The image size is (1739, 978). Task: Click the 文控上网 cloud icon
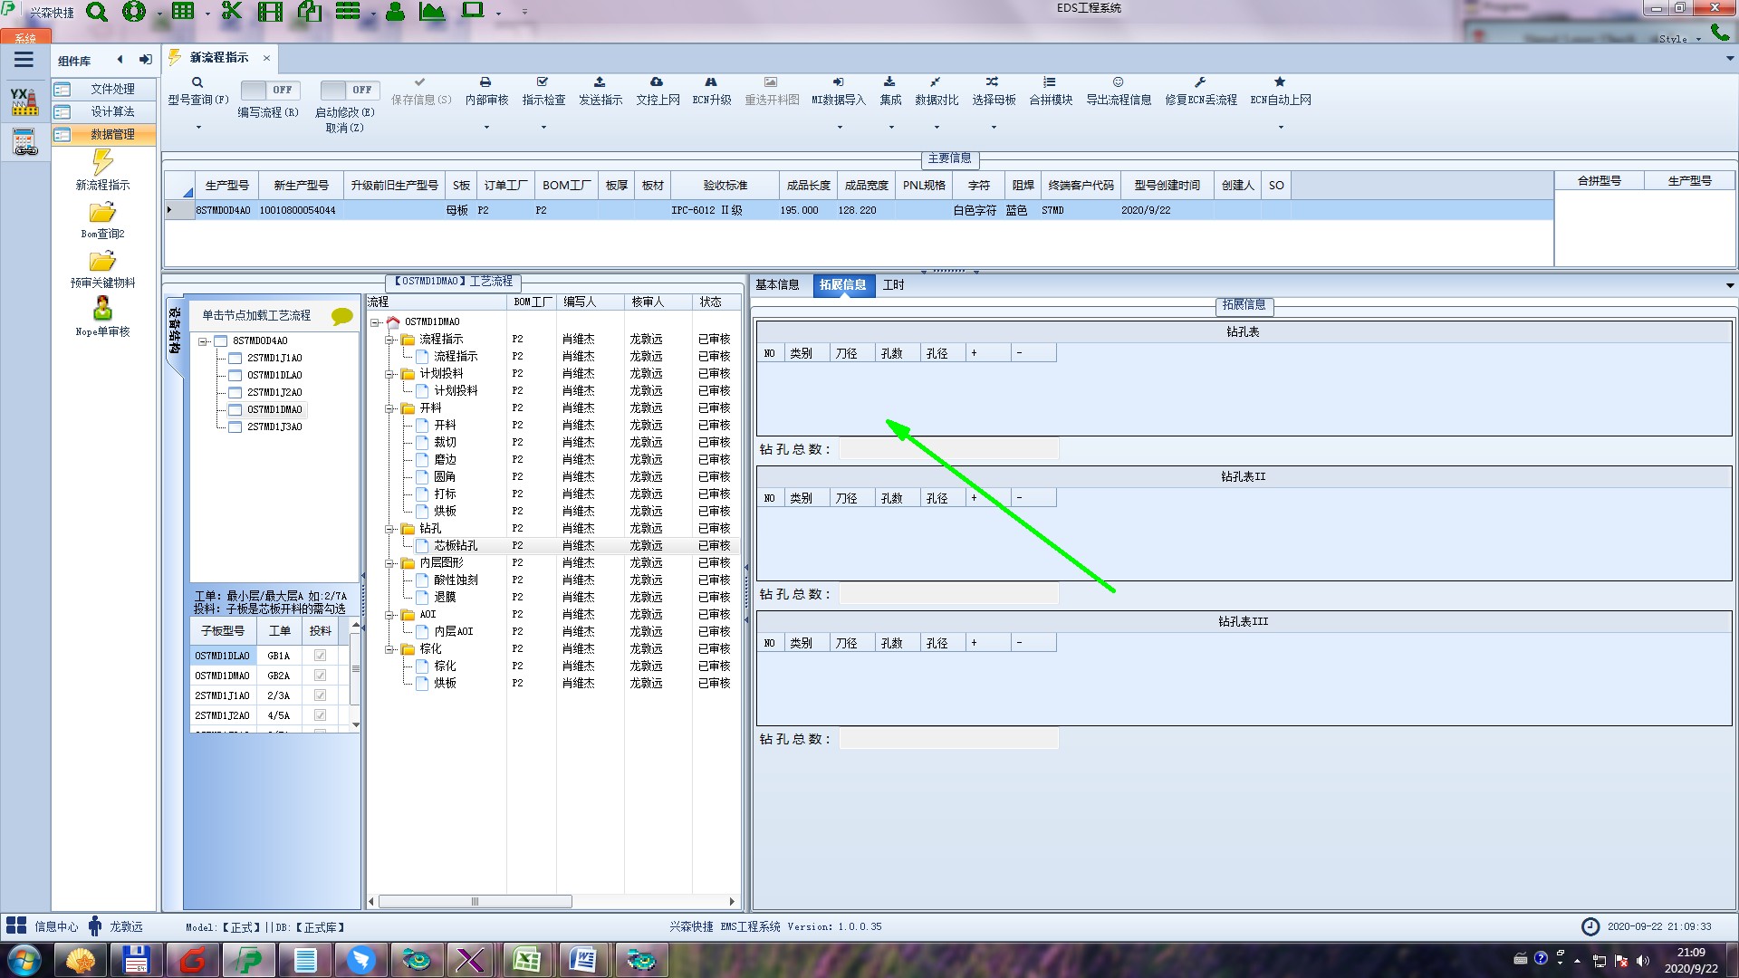(657, 82)
